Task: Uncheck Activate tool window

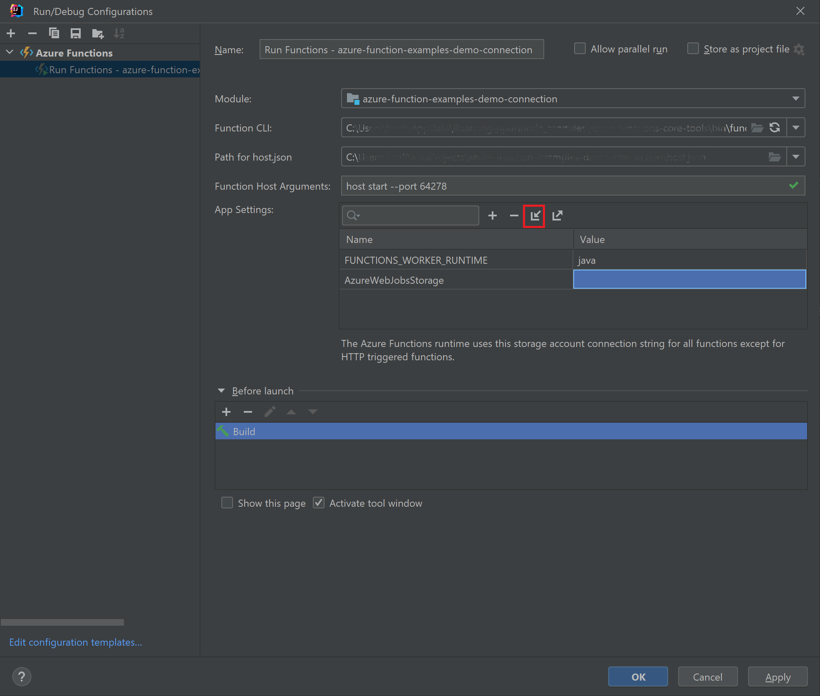Action: click(x=319, y=503)
